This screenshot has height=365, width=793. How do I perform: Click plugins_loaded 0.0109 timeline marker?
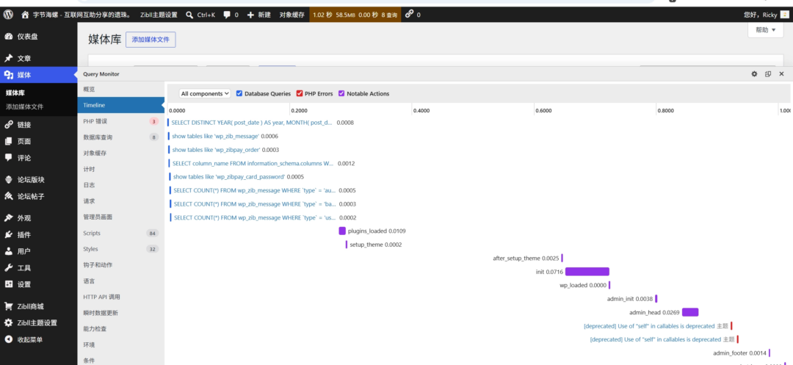(x=342, y=231)
